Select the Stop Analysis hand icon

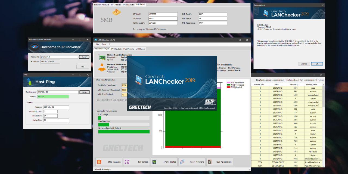point(99,161)
